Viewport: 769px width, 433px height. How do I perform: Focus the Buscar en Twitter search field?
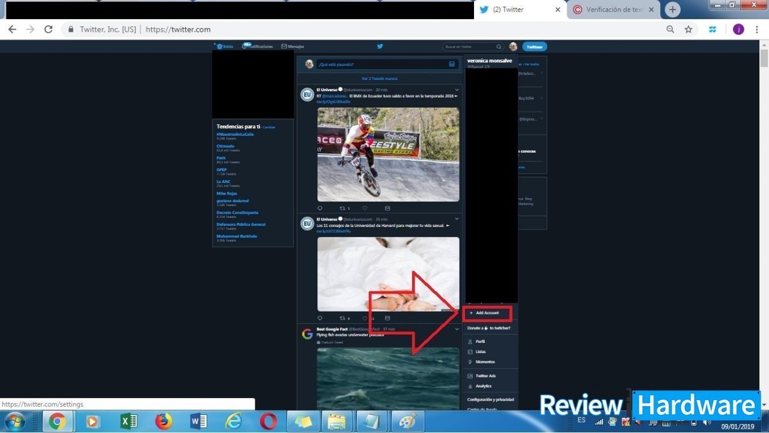[472, 46]
